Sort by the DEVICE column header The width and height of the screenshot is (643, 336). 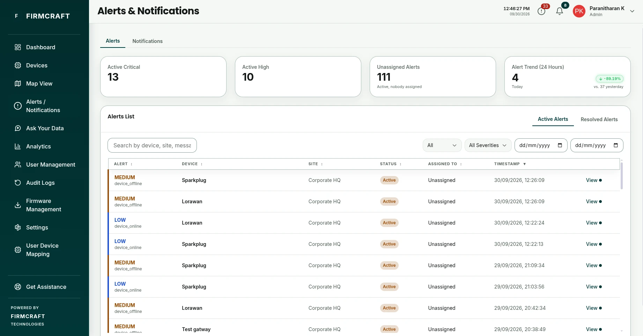192,164
